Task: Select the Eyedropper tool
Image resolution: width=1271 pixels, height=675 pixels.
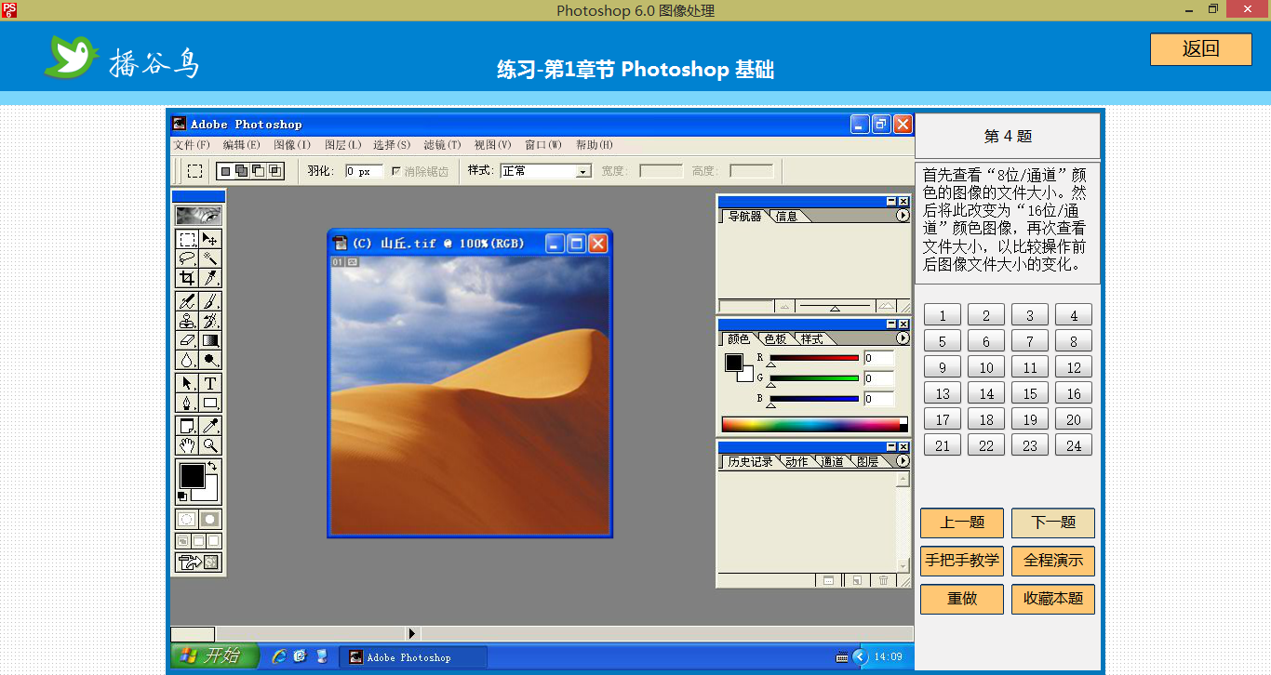Action: [210, 426]
